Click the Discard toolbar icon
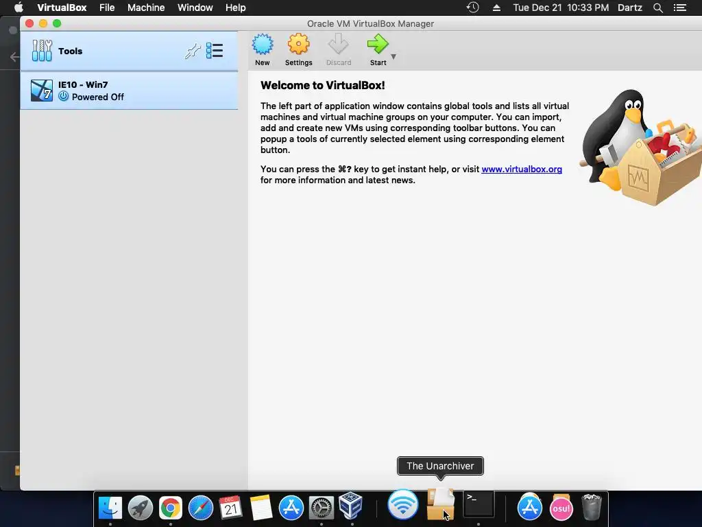The width and height of the screenshot is (702, 527). [x=339, y=45]
